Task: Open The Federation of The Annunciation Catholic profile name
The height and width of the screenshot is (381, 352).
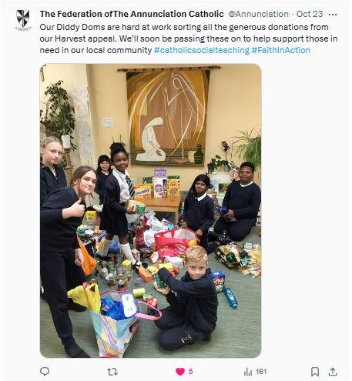Action: (x=132, y=14)
